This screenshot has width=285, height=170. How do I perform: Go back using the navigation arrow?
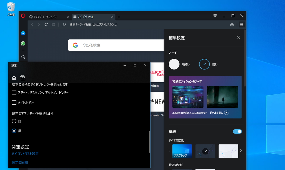[32, 24]
